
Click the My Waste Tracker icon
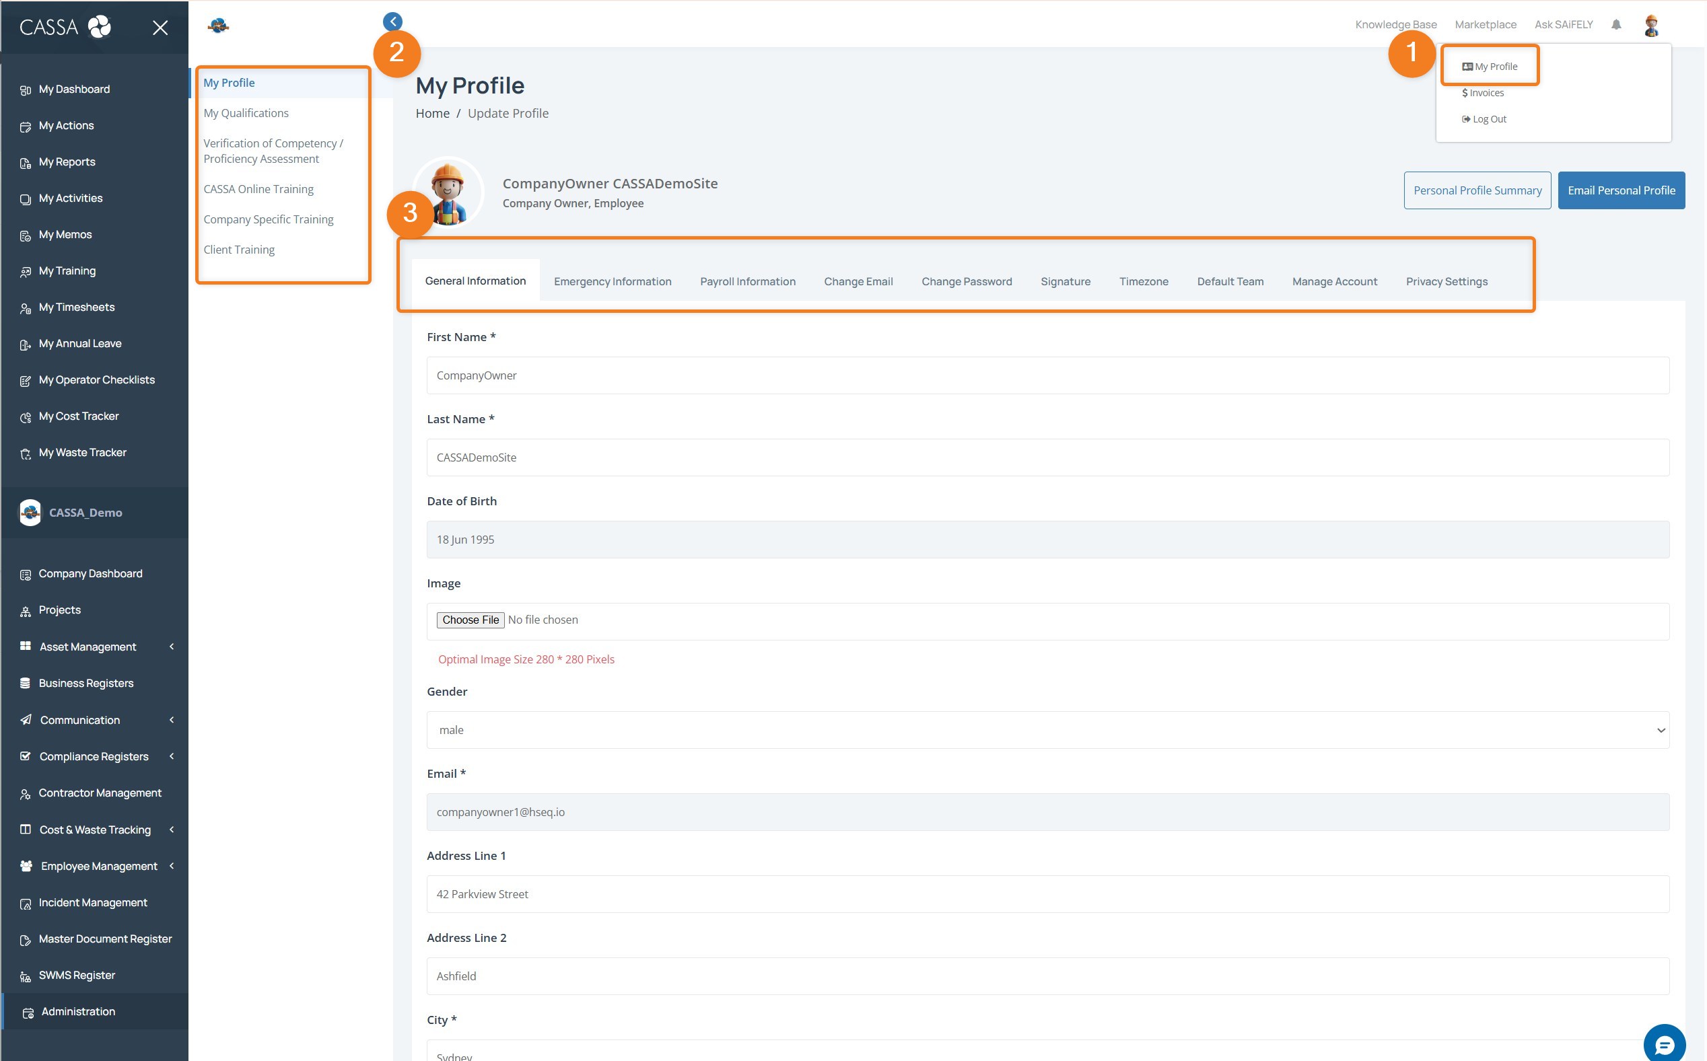(26, 454)
